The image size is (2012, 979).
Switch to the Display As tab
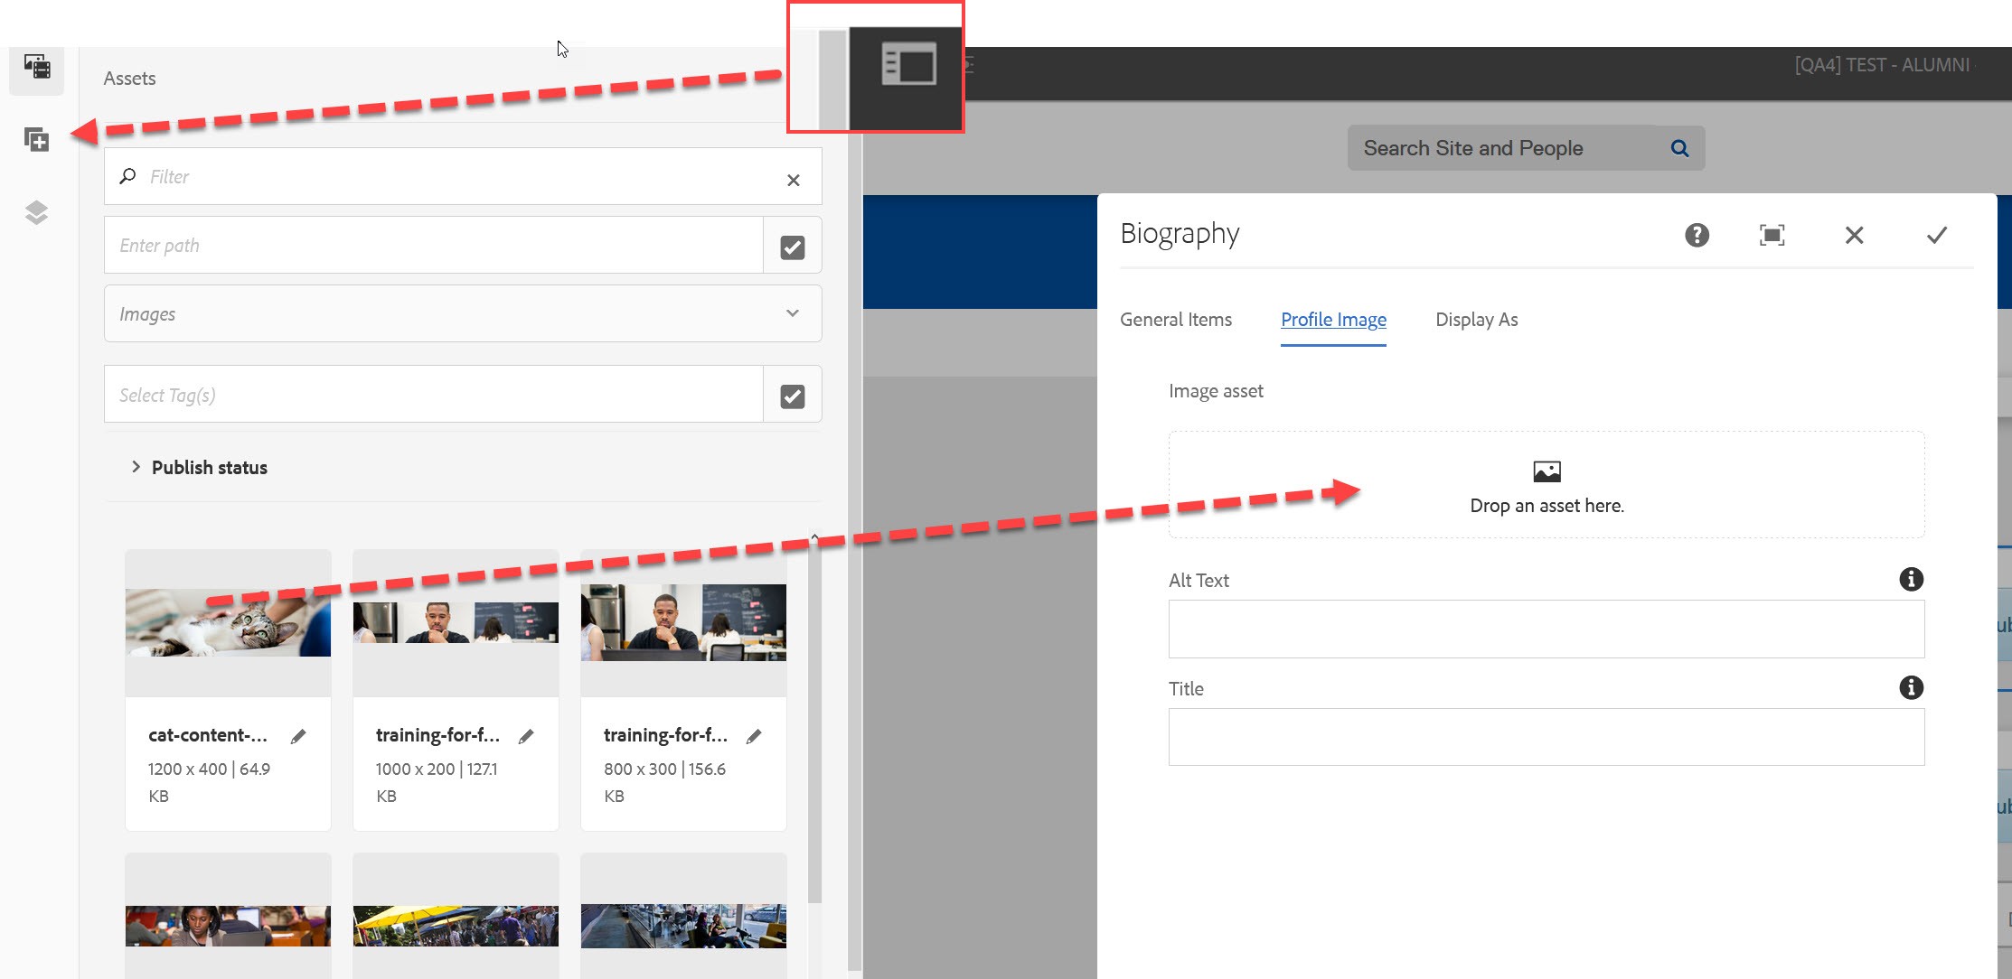[1476, 320]
